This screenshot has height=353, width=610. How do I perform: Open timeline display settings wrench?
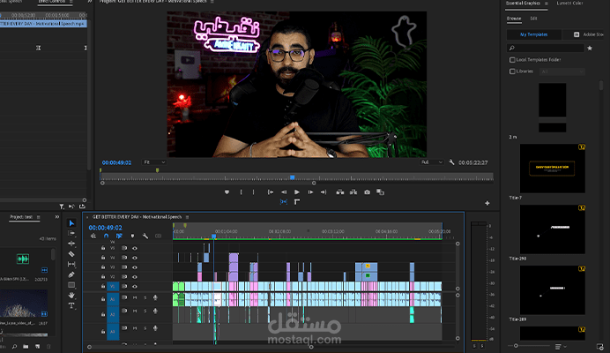click(x=145, y=236)
